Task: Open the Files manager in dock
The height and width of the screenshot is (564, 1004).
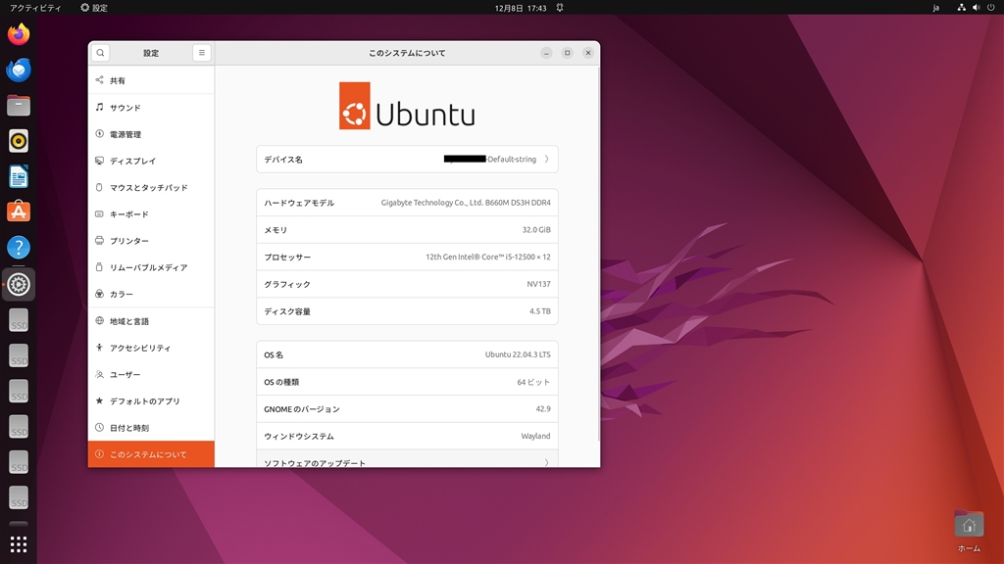Action: tap(19, 106)
